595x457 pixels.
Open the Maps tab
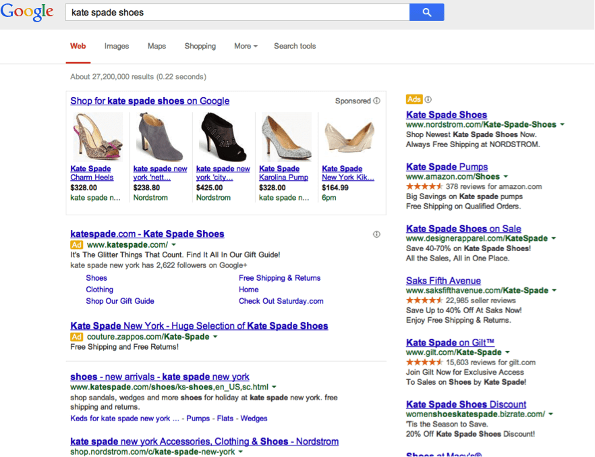coord(157,46)
